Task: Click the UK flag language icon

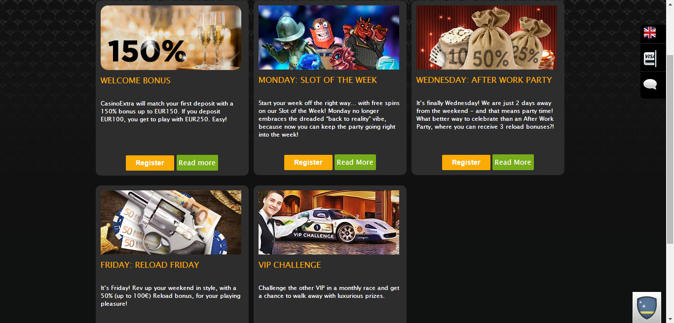Action: [x=650, y=33]
